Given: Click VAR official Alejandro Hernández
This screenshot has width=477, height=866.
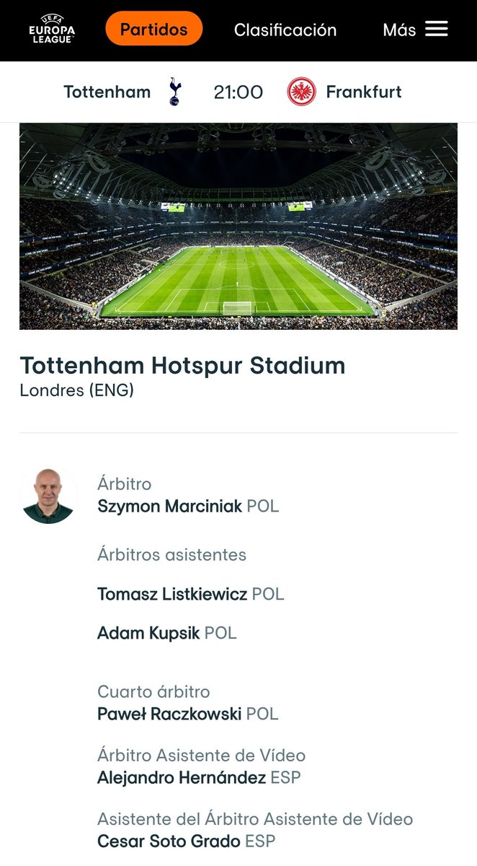Looking at the screenshot, I should 182,777.
